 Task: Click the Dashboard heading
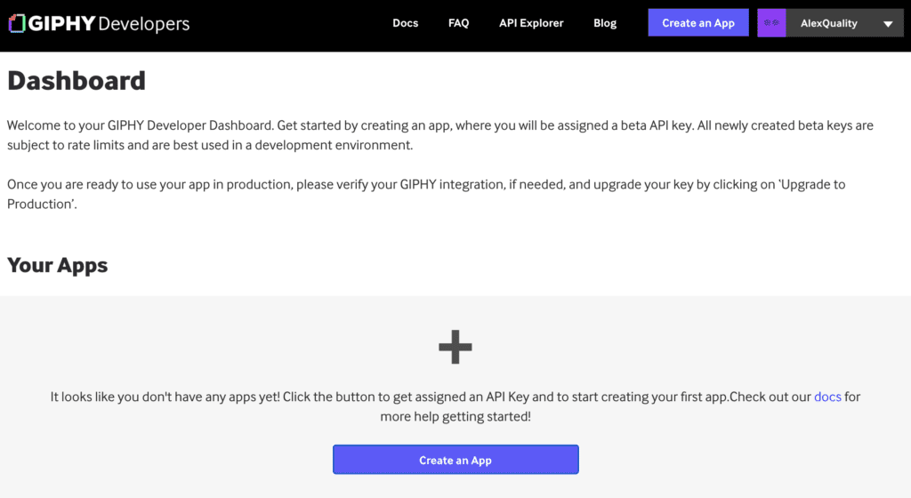(77, 81)
